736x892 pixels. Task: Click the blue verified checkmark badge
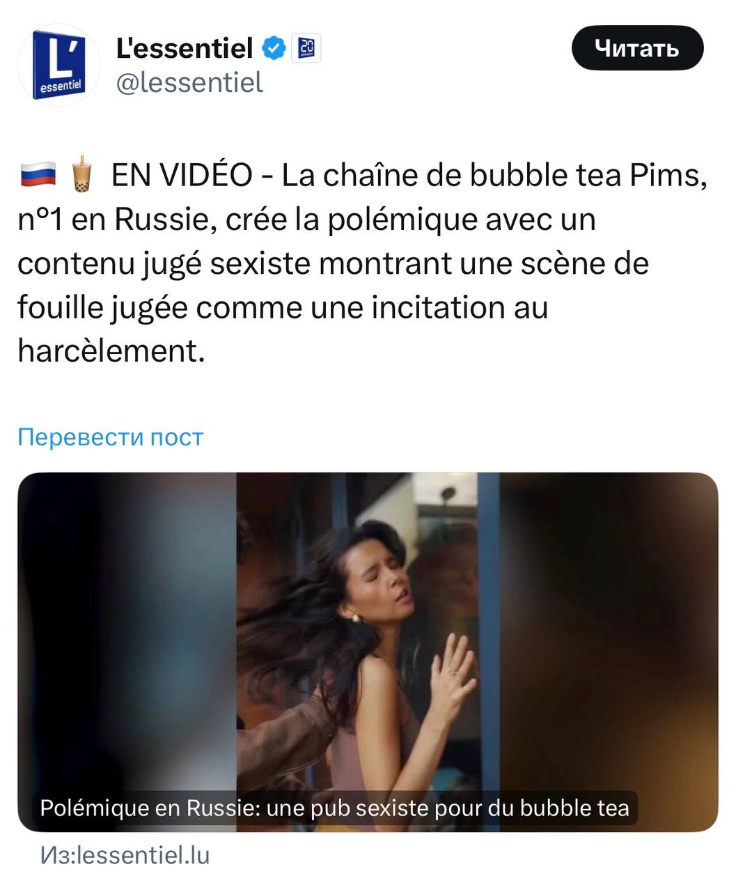click(x=274, y=48)
